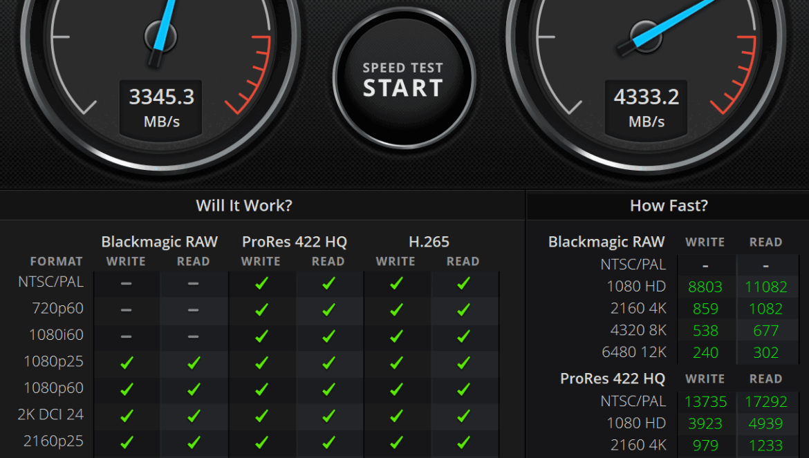Click the ProRes NTSC/PAL write value 13735

(x=705, y=402)
